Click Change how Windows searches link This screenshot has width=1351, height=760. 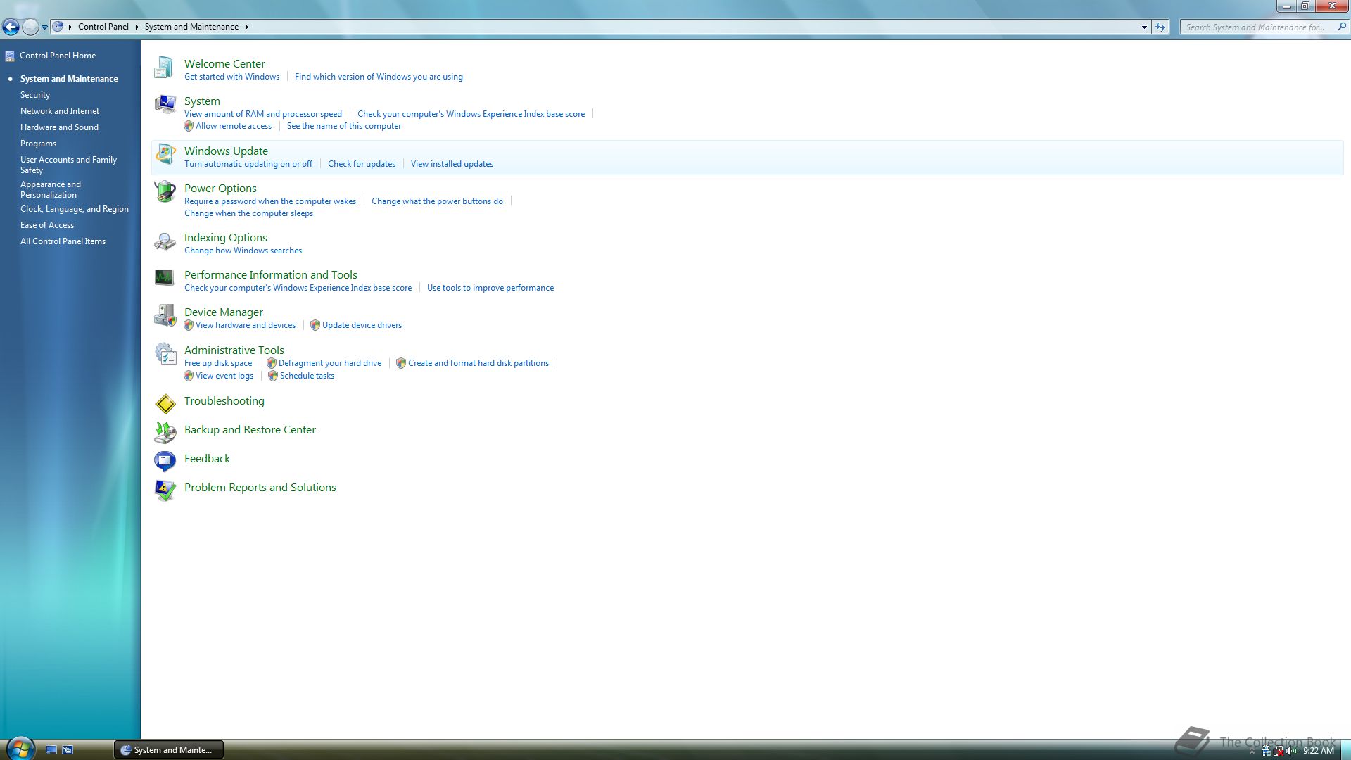(x=243, y=251)
